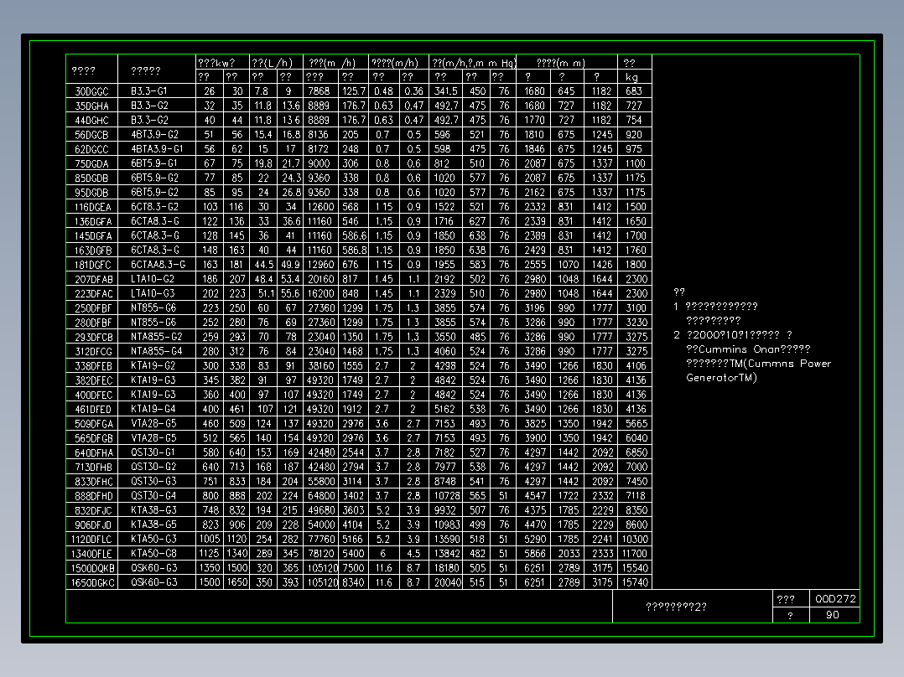Click engine cell NTA855-G2
This screenshot has height=677, width=904.
coord(157,337)
